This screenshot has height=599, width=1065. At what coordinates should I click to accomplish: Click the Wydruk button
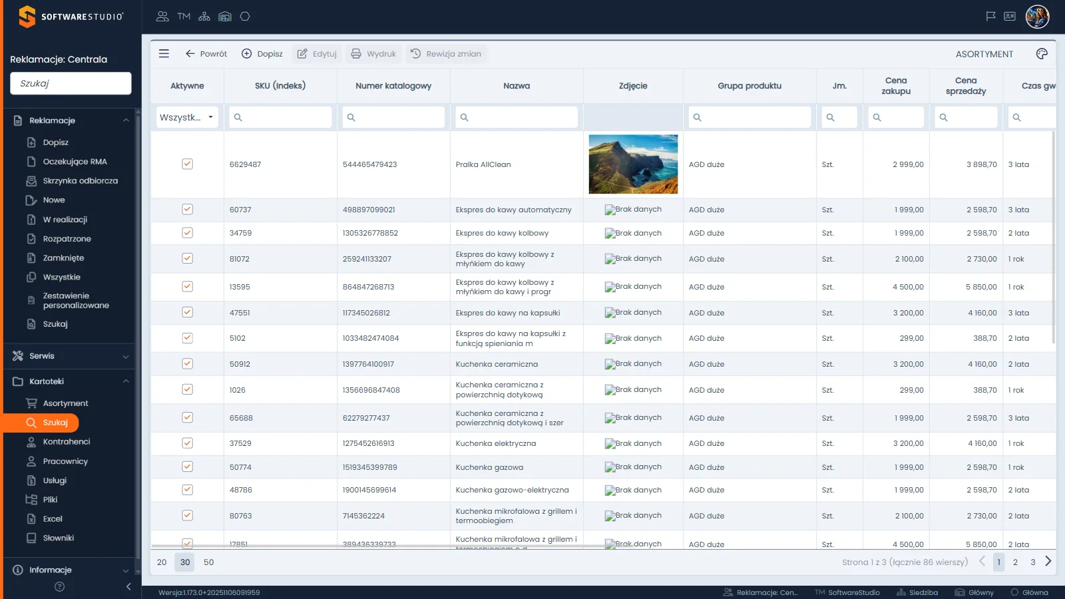click(373, 54)
